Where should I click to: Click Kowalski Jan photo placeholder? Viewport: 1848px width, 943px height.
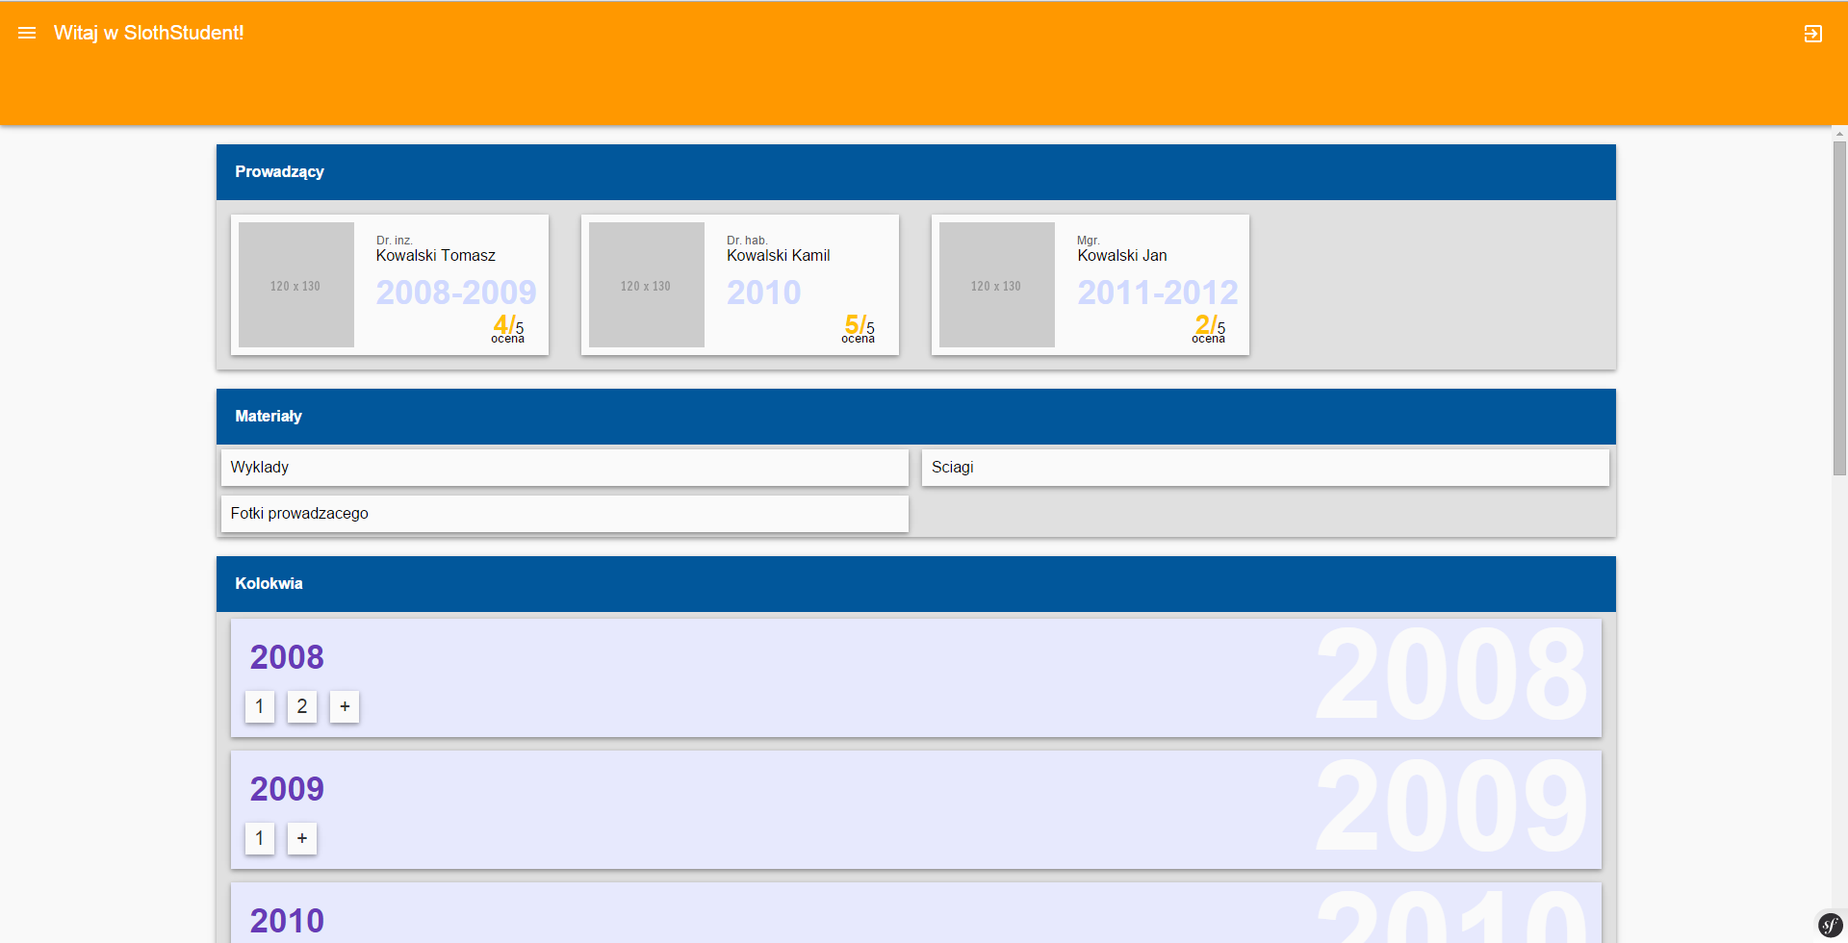click(x=997, y=285)
